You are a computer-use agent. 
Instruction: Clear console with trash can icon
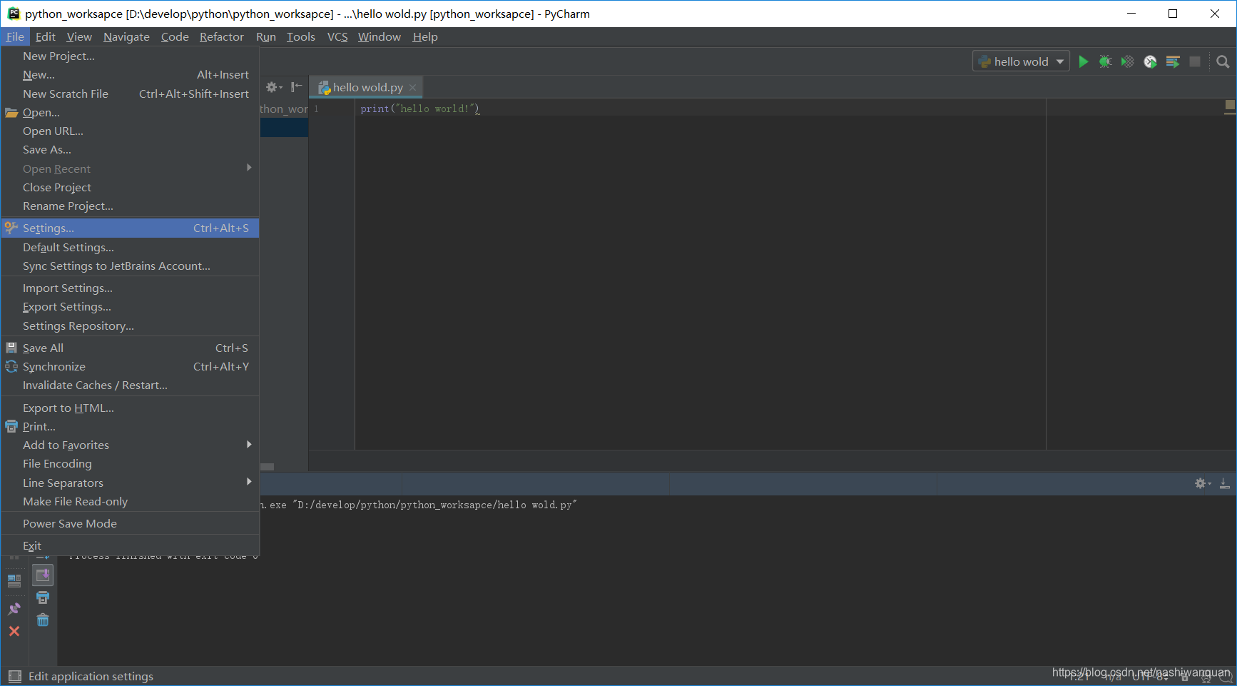tap(43, 620)
